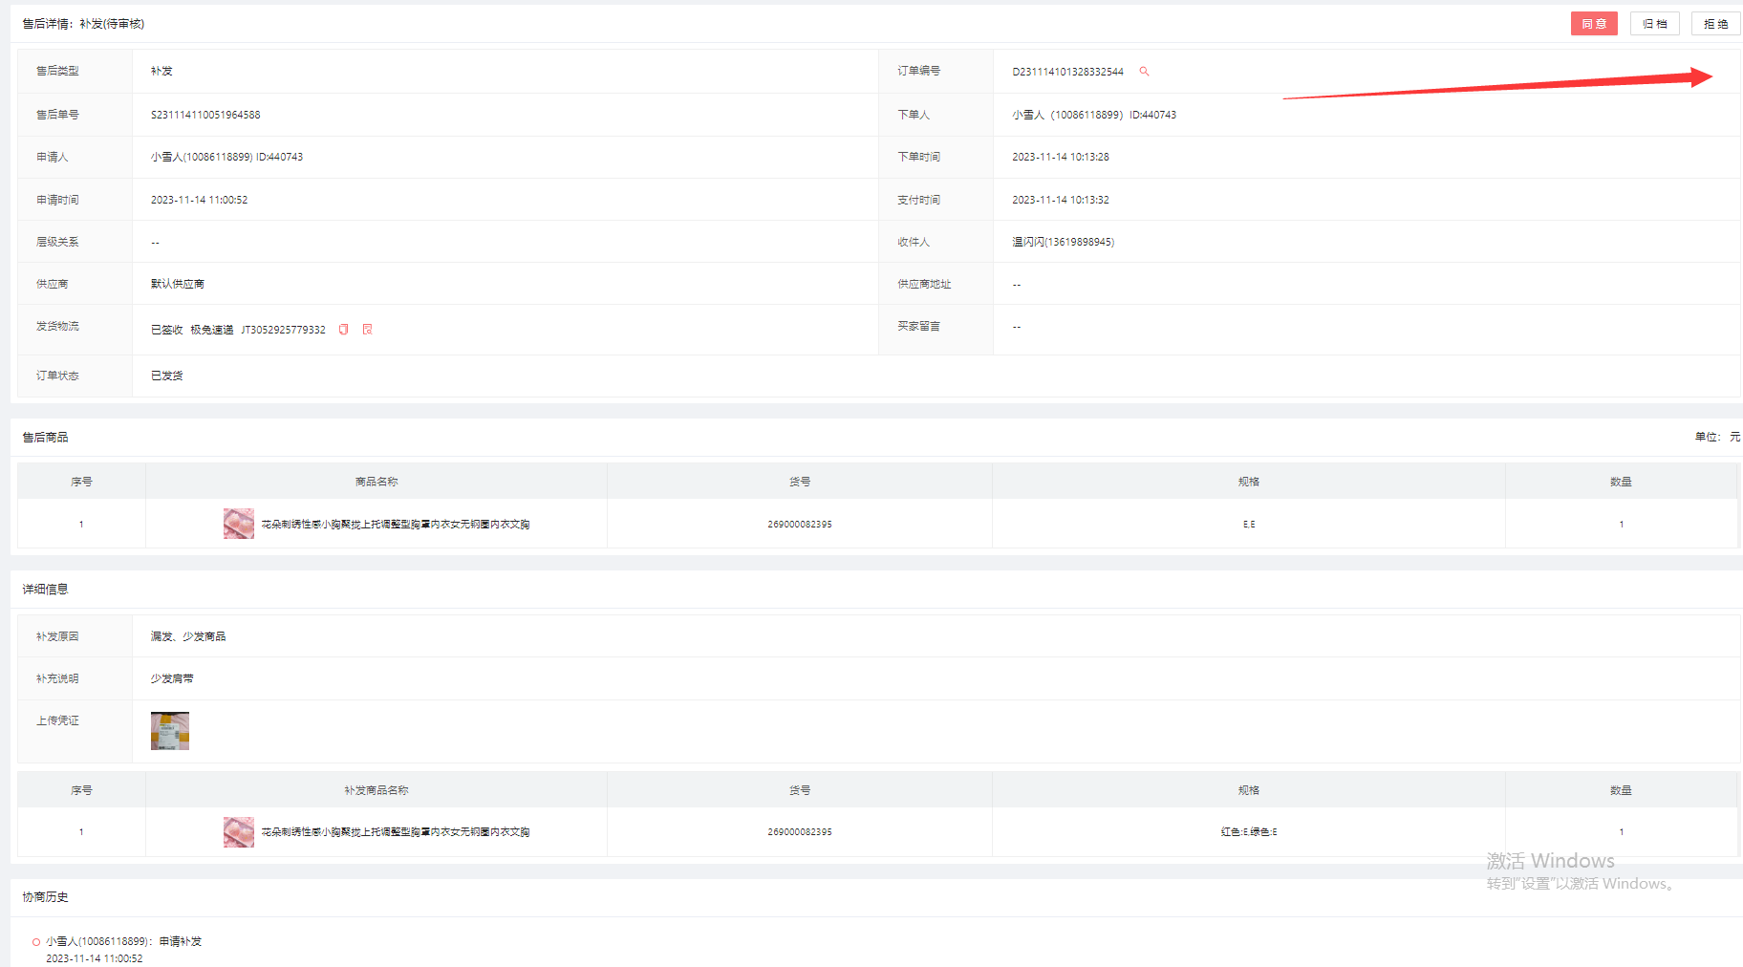
Task: Click the product name in 补发商品 row
Action: point(396,832)
